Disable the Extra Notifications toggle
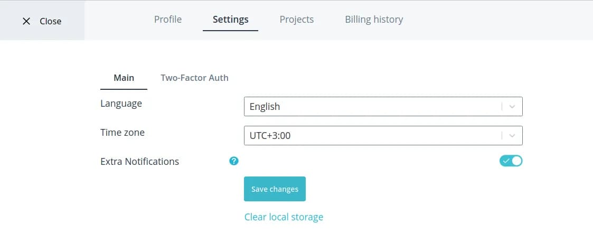The height and width of the screenshot is (251, 593). pyautogui.click(x=511, y=161)
